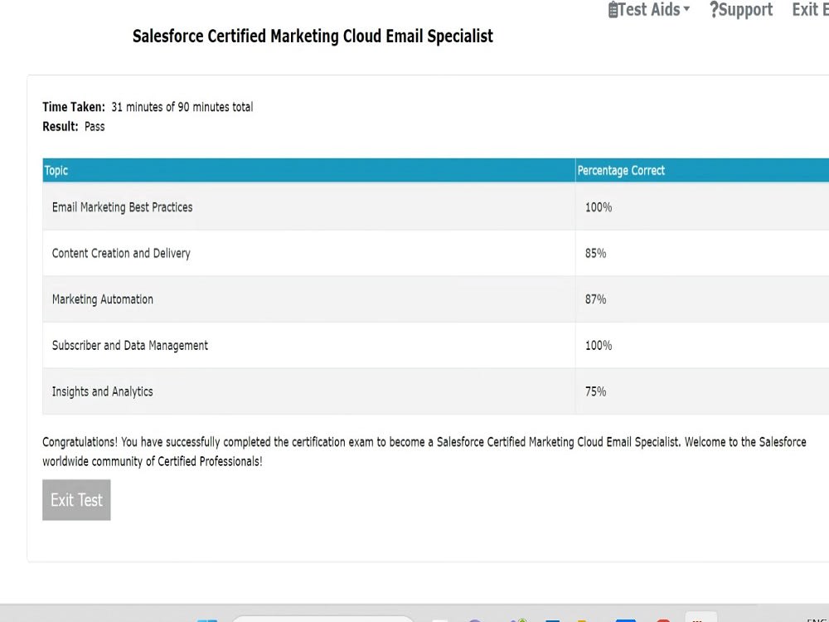This screenshot has width=829, height=622.
Task: Click the Salesforce Certified exam page title
Action: click(313, 36)
